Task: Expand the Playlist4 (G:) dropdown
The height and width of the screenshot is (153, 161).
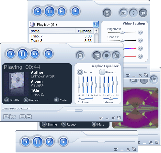Action: pyautogui.click(x=96, y=24)
